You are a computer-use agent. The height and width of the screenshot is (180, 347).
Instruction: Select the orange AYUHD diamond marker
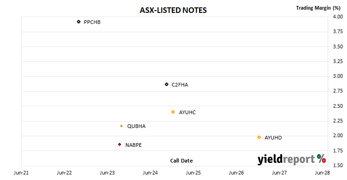coord(259,137)
